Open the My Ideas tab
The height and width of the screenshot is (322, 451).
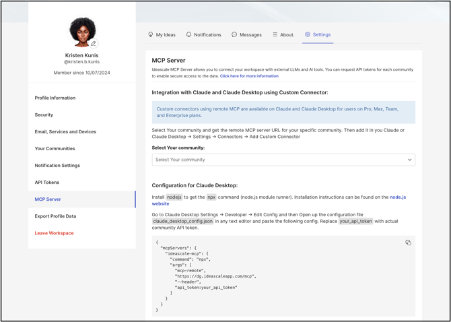[162, 35]
